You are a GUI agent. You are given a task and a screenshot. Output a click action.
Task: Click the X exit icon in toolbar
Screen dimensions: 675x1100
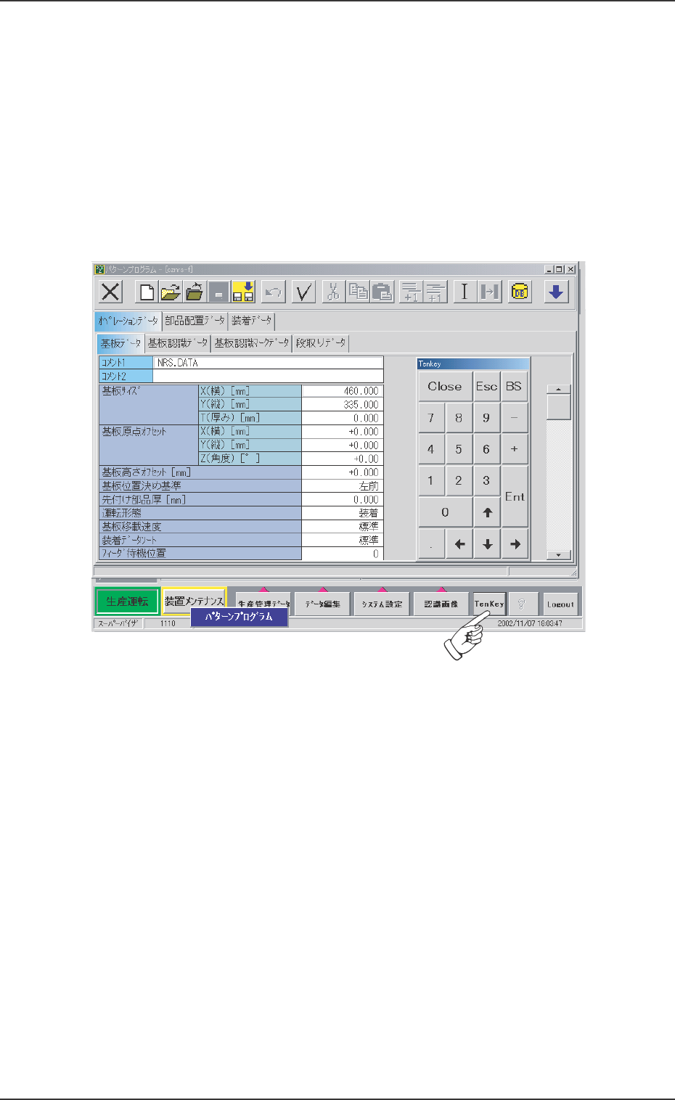click(110, 292)
